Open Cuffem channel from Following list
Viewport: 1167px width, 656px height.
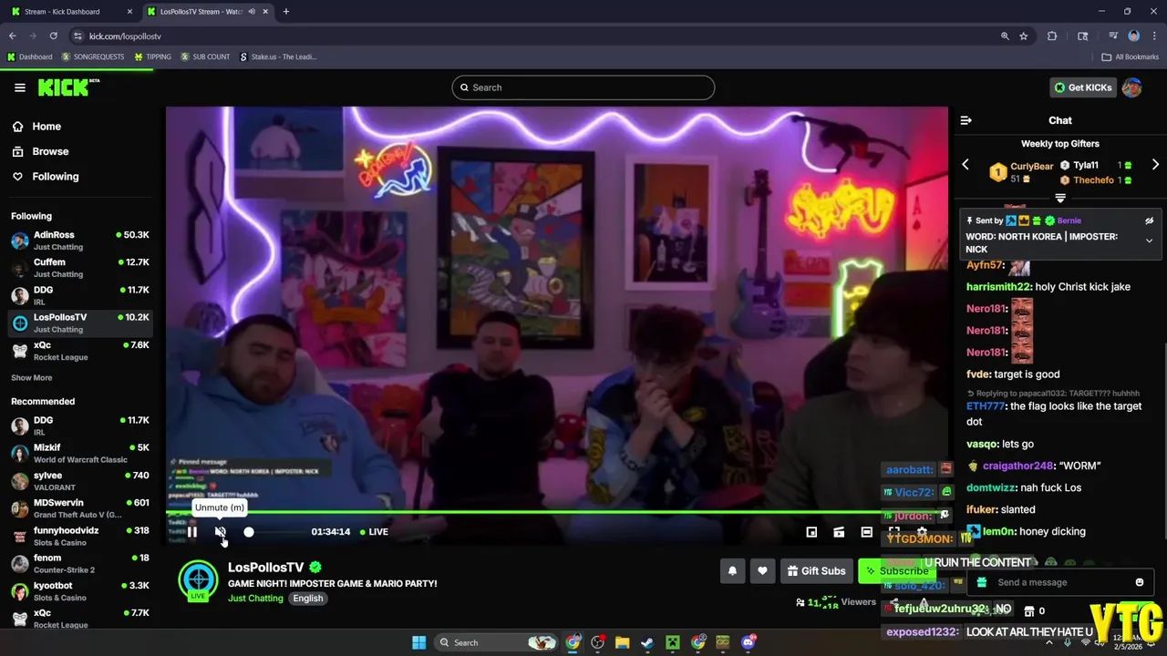(79, 268)
